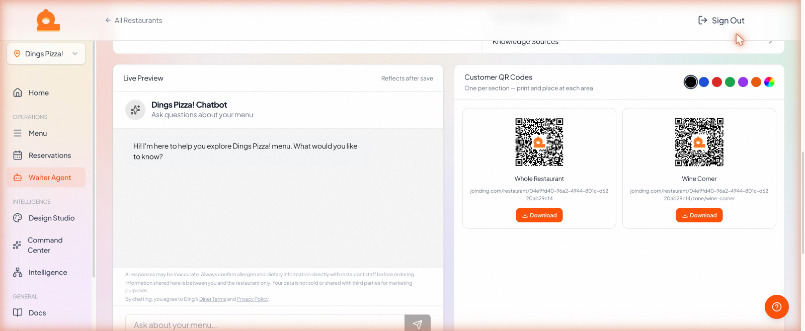Click the back arrow beside All Restaurants

(108, 20)
